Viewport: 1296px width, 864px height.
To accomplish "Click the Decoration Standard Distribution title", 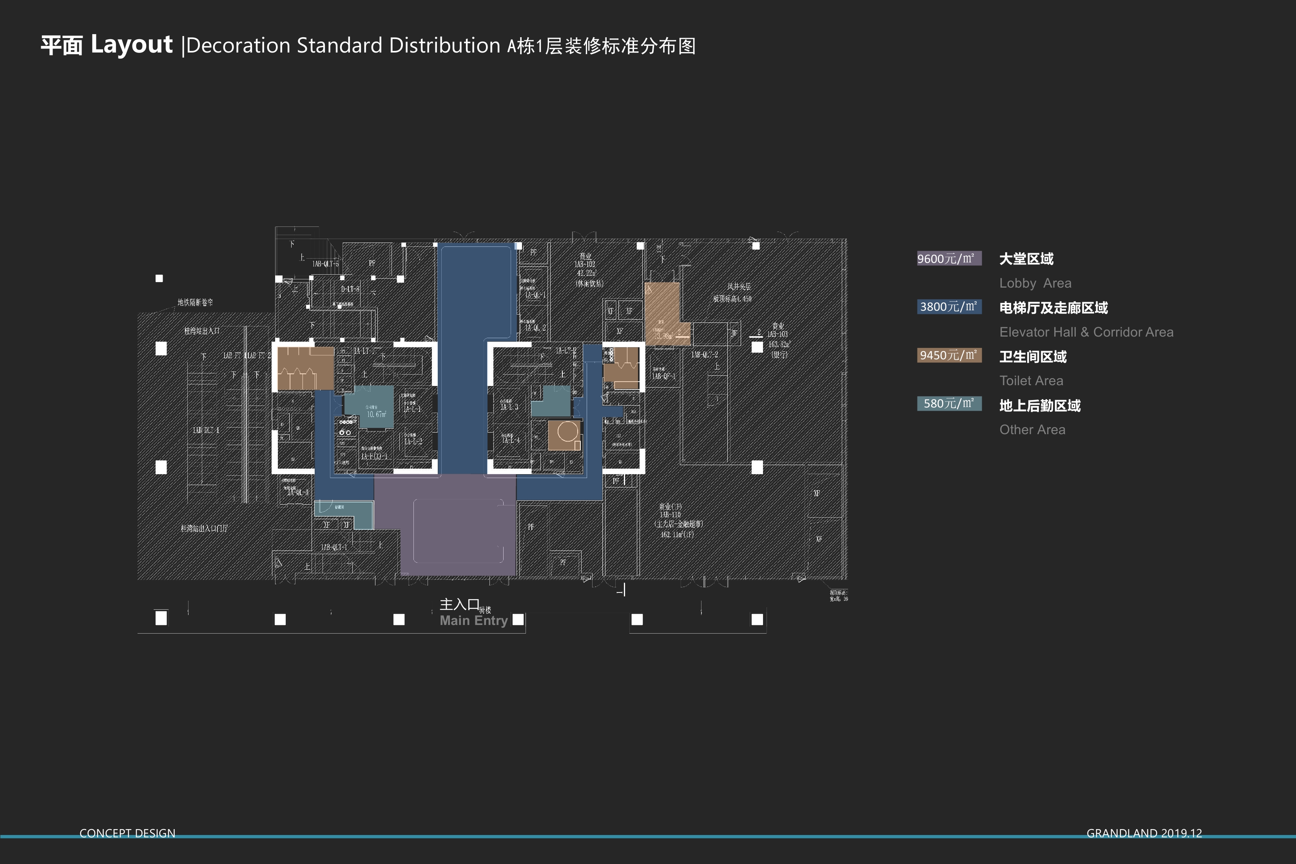I will (x=343, y=46).
